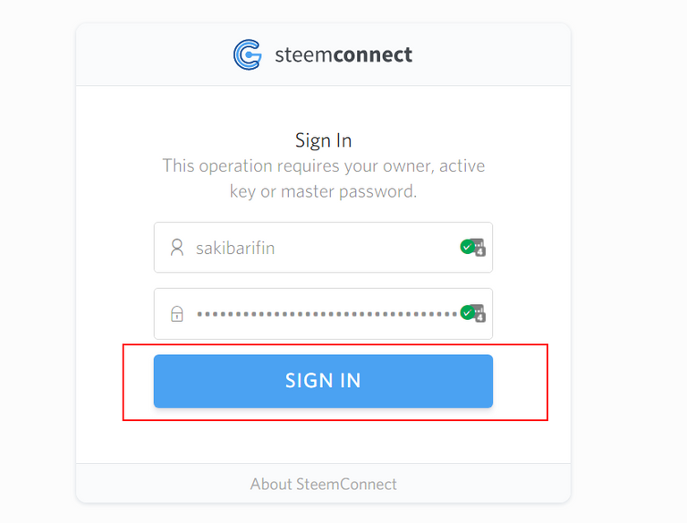This screenshot has width=687, height=523.
Task: Click the row of password dots
Action: click(327, 314)
